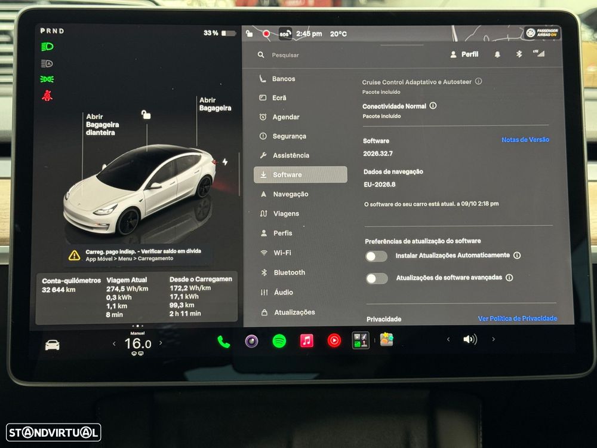Tap the red dashcam recording icon

pos(266,34)
